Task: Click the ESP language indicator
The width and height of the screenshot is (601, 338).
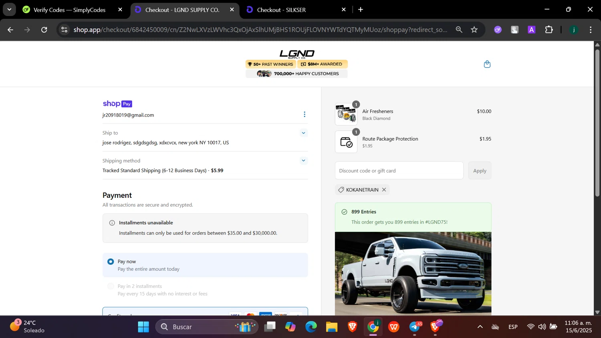Action: (x=513, y=327)
